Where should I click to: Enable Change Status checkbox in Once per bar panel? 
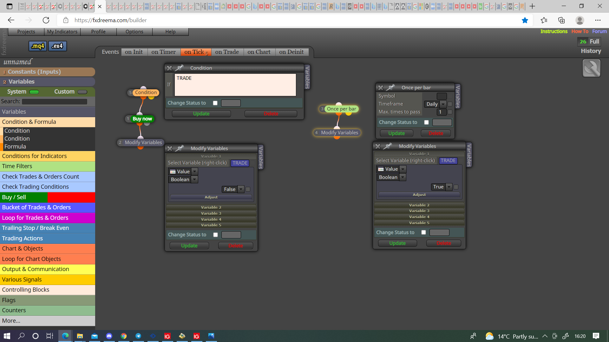(x=427, y=122)
